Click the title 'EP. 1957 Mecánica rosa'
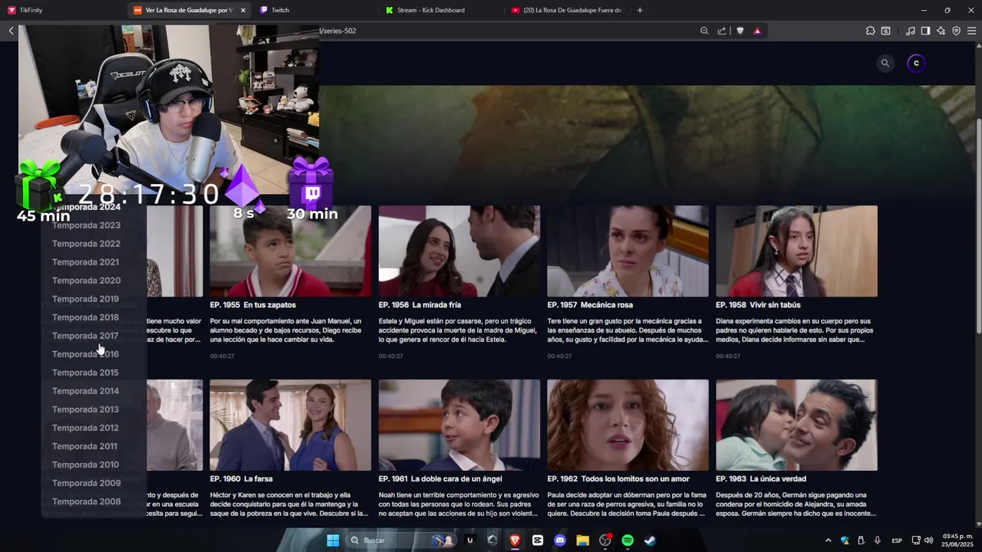The image size is (982, 552). click(x=591, y=305)
